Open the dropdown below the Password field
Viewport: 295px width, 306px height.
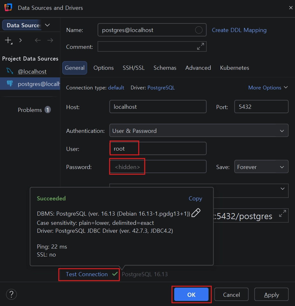282,189
